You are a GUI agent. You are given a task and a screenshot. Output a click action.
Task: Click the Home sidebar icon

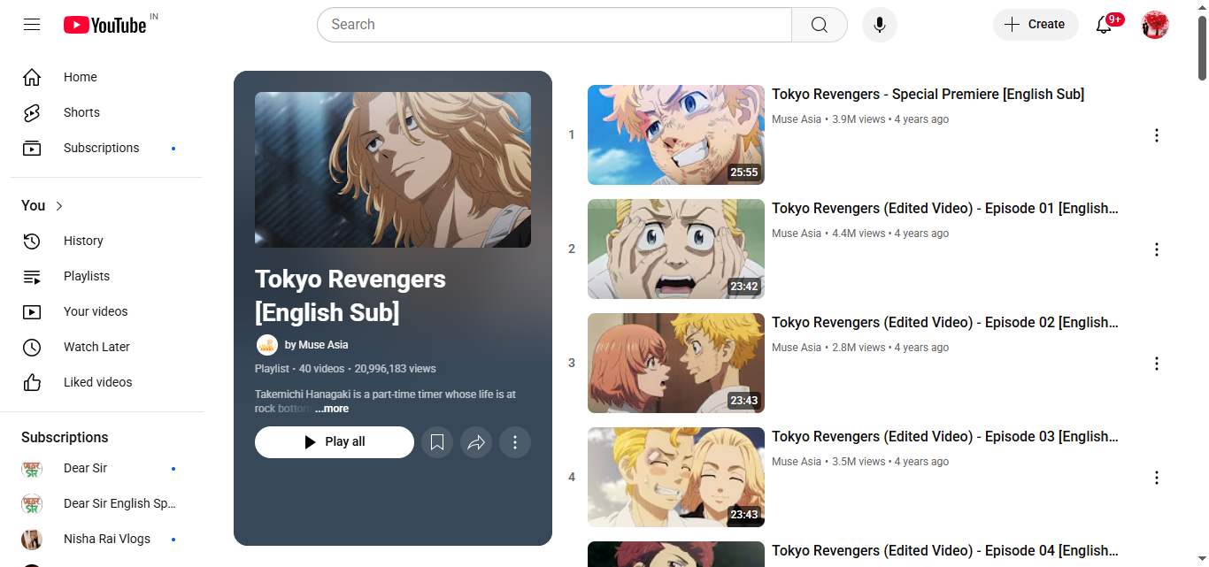point(32,77)
